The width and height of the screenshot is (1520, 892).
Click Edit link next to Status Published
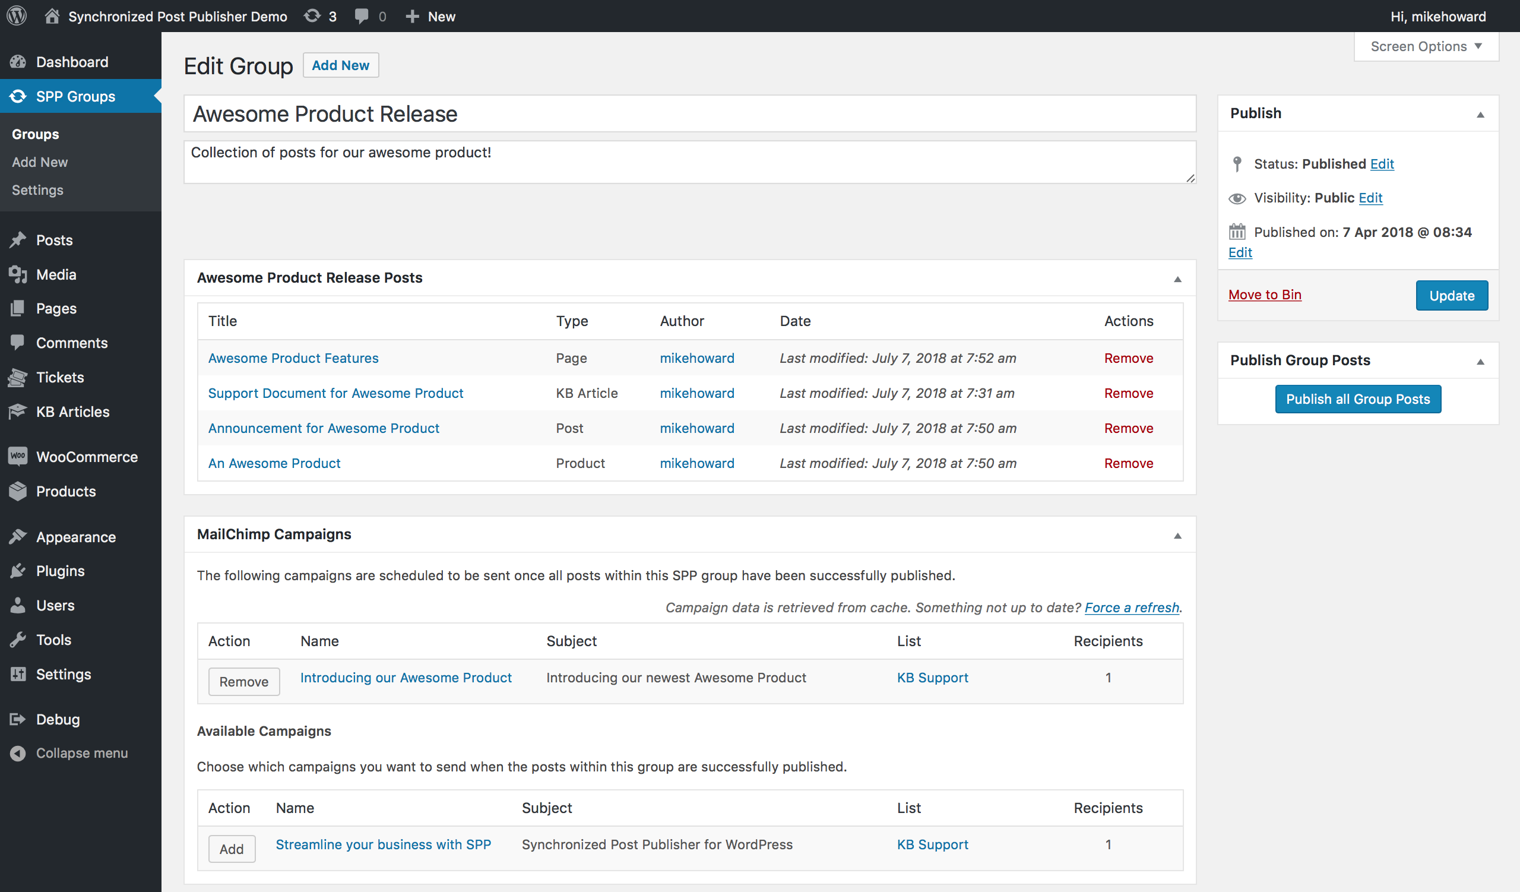click(1382, 164)
